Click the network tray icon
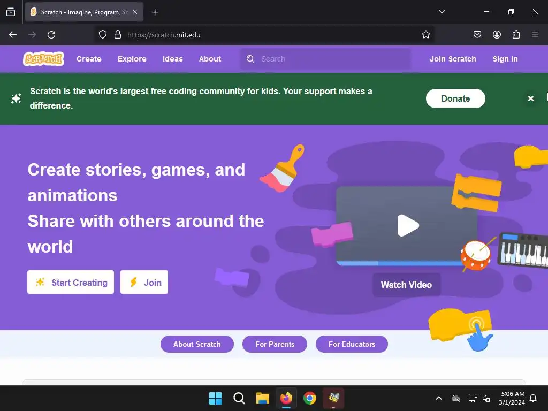Image resolution: width=548 pixels, height=411 pixels. coord(473,398)
